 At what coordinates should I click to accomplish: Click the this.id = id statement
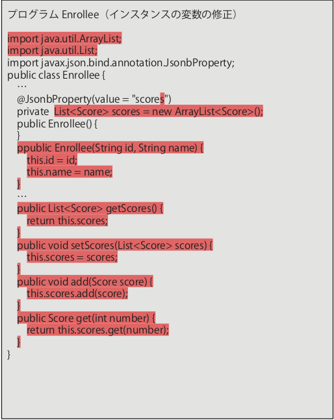[52, 160]
